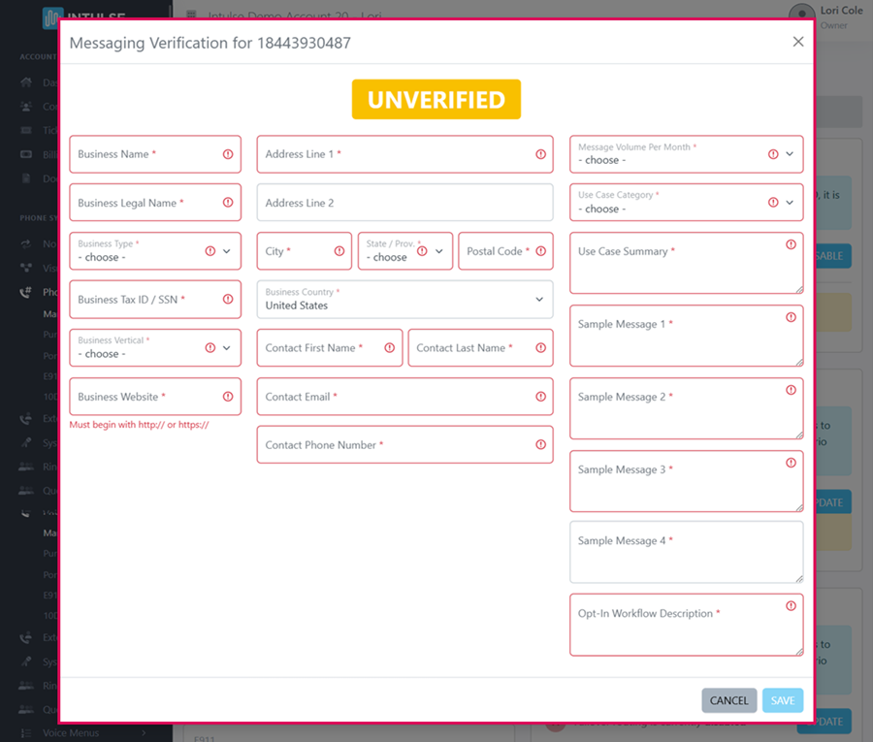
Task: Click the Save button
Action: pyautogui.click(x=782, y=700)
